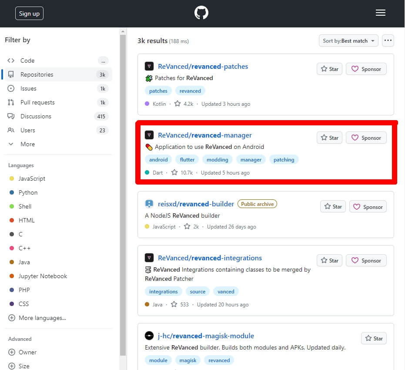
Task: Open ReVanced/revanced-integrations repository
Action: coord(210,258)
